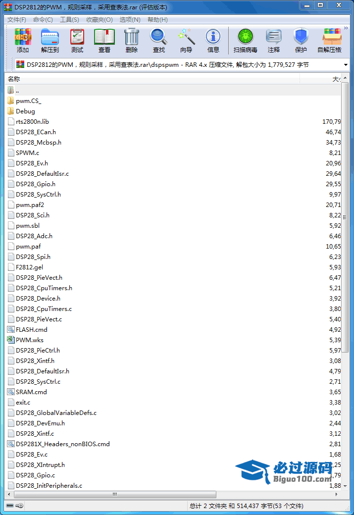Click the vertical scrollbar down arrow
The width and height of the screenshot is (354, 515).
[345, 486]
